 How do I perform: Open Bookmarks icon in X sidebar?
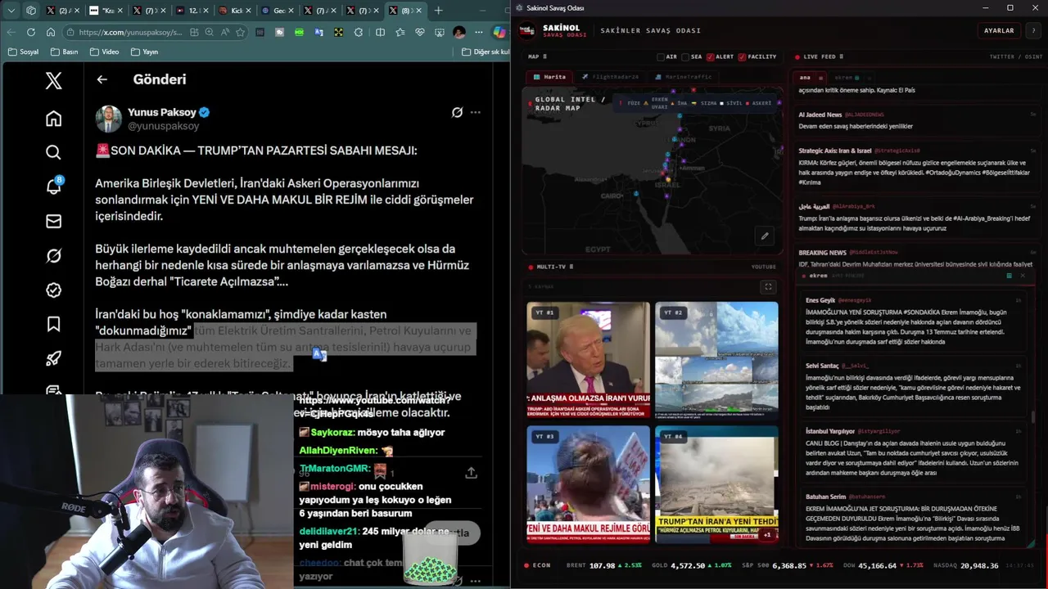53,324
